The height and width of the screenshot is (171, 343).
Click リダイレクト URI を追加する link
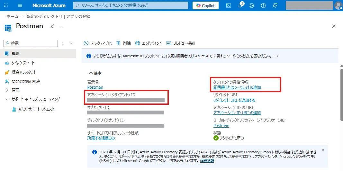(x=234, y=100)
